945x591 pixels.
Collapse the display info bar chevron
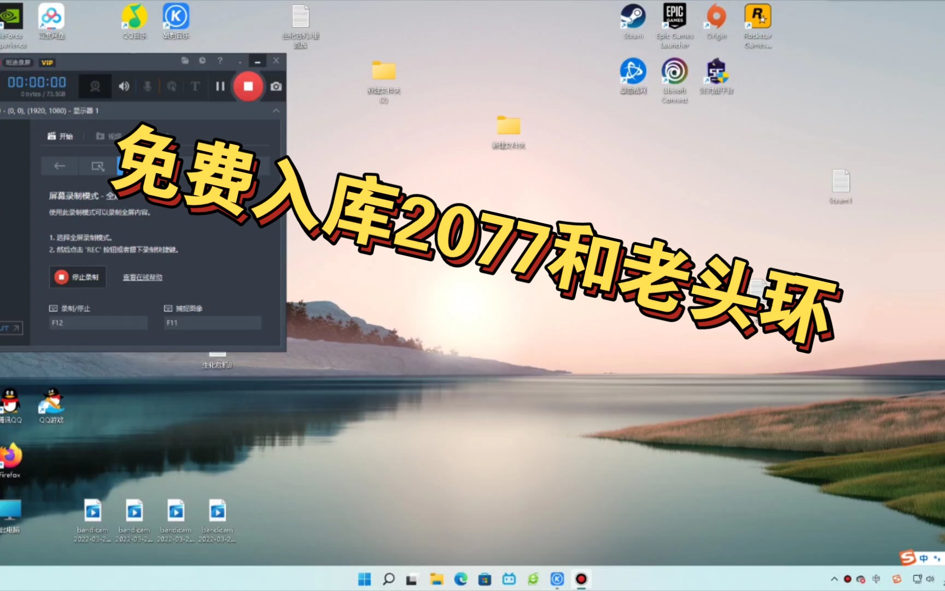(276, 111)
